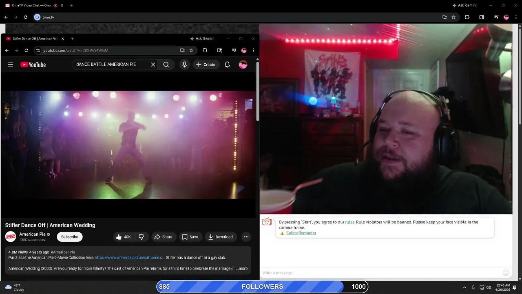Open extensions in the YouTube window
Image resolution: width=522 pixels, height=294 pixels.
[205, 50]
